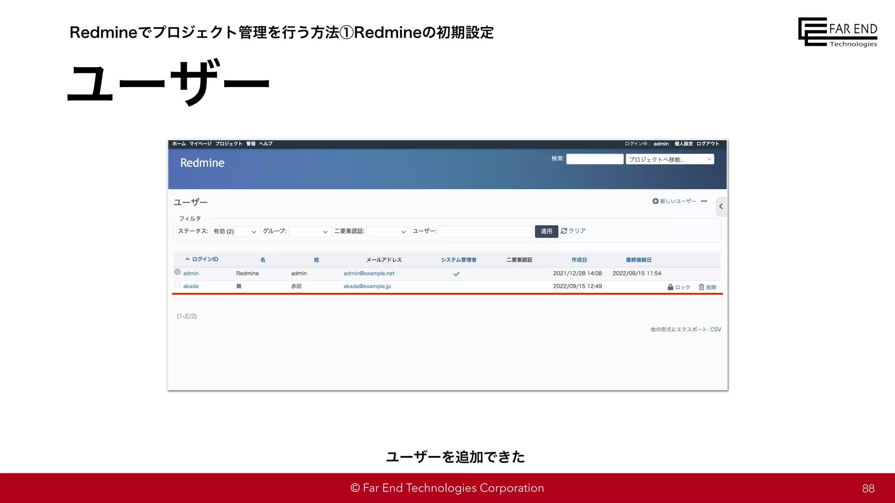Click the システム管理者 checkmark for admin

[457, 274]
